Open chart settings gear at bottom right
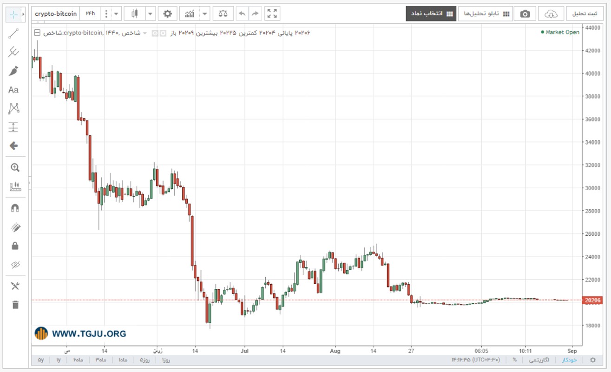 tap(592, 360)
